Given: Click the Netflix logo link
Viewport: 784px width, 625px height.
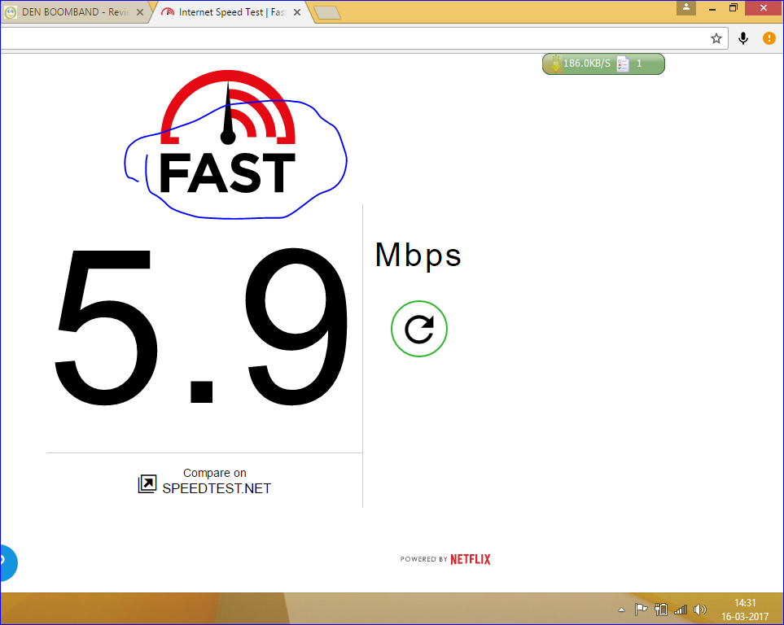Looking at the screenshot, I should tap(471, 559).
